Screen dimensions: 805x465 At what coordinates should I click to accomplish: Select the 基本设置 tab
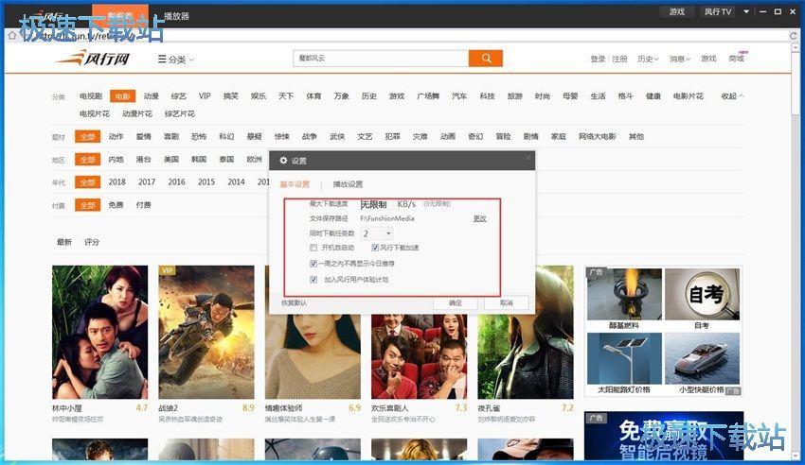coord(295,184)
